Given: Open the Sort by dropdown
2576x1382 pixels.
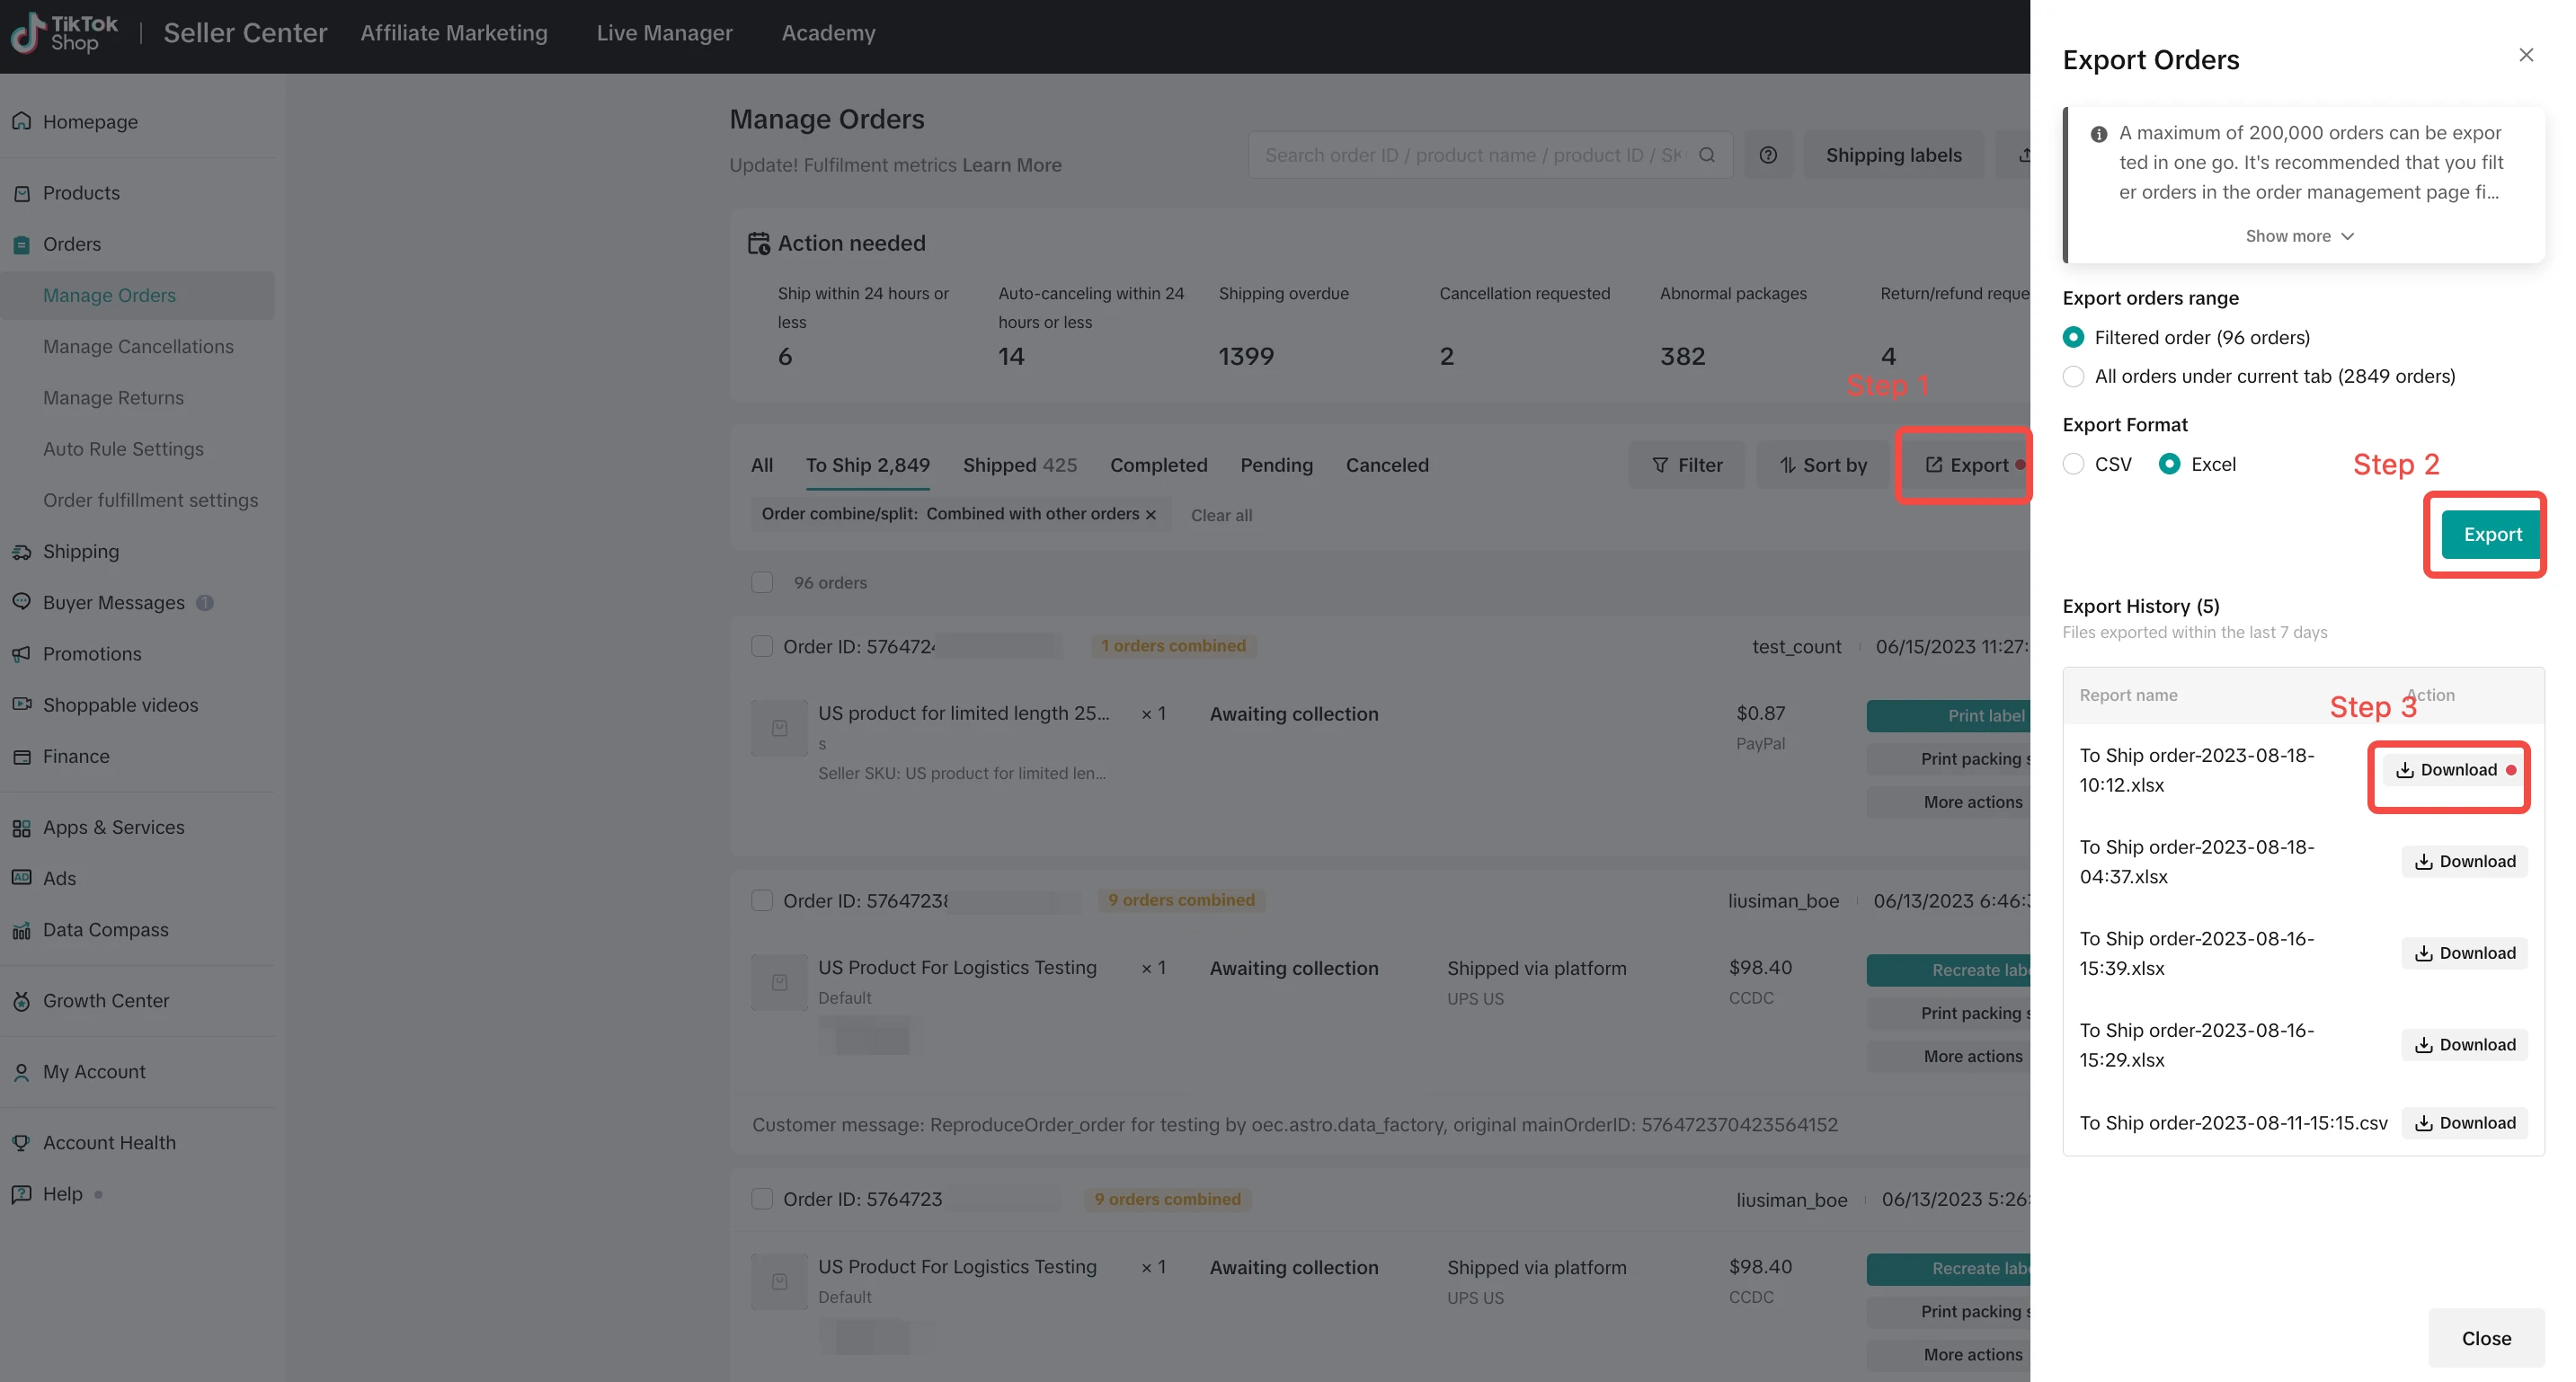Looking at the screenshot, I should point(1823,465).
